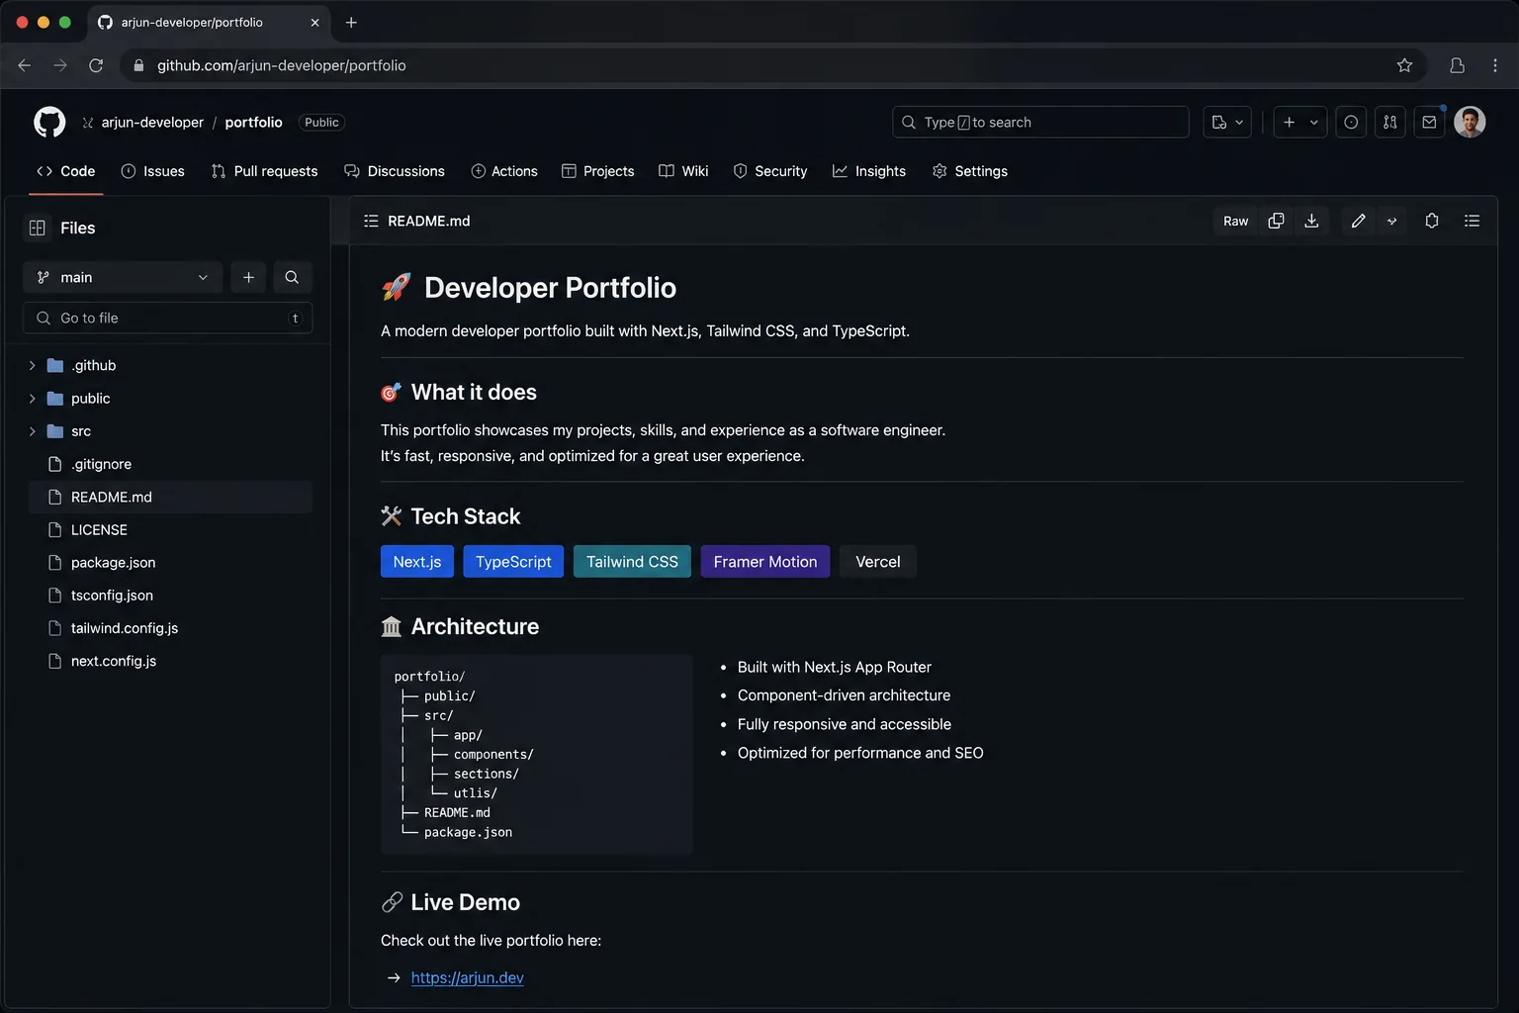Open the user avatar menu

tap(1470, 122)
